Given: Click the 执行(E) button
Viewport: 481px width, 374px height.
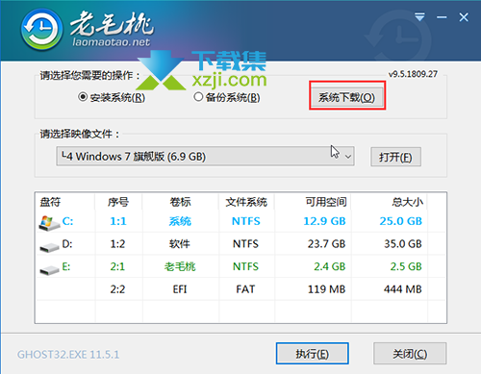Looking at the screenshot, I should pos(312,354).
